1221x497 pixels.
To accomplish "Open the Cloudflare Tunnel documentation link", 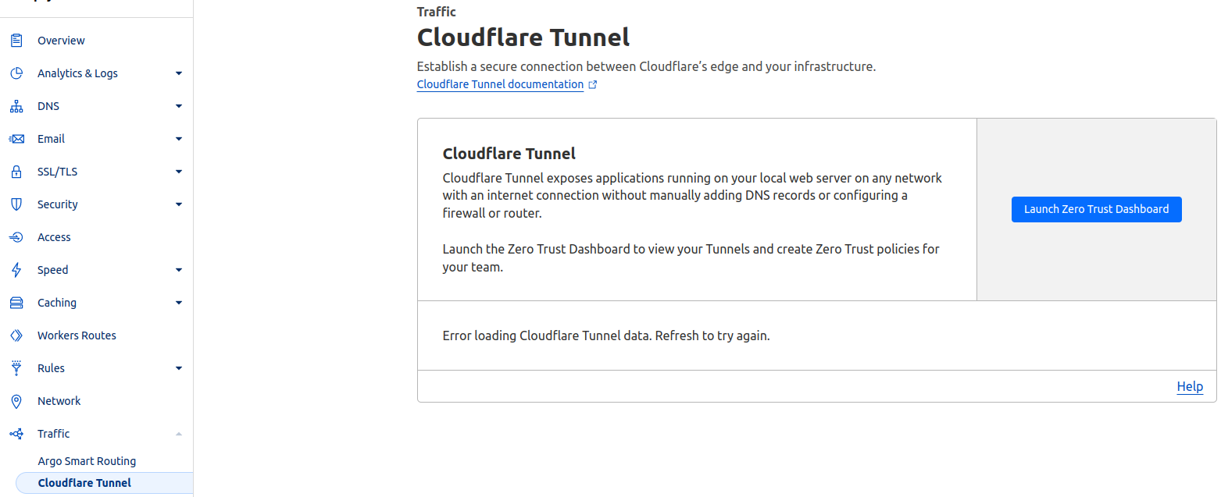I will [x=500, y=84].
